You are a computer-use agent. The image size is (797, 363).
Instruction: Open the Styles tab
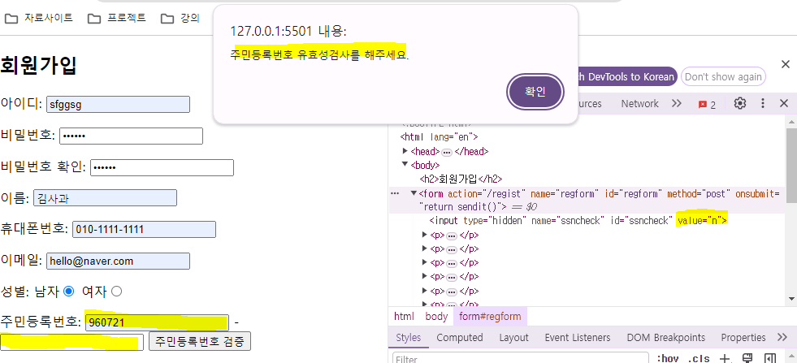408,338
